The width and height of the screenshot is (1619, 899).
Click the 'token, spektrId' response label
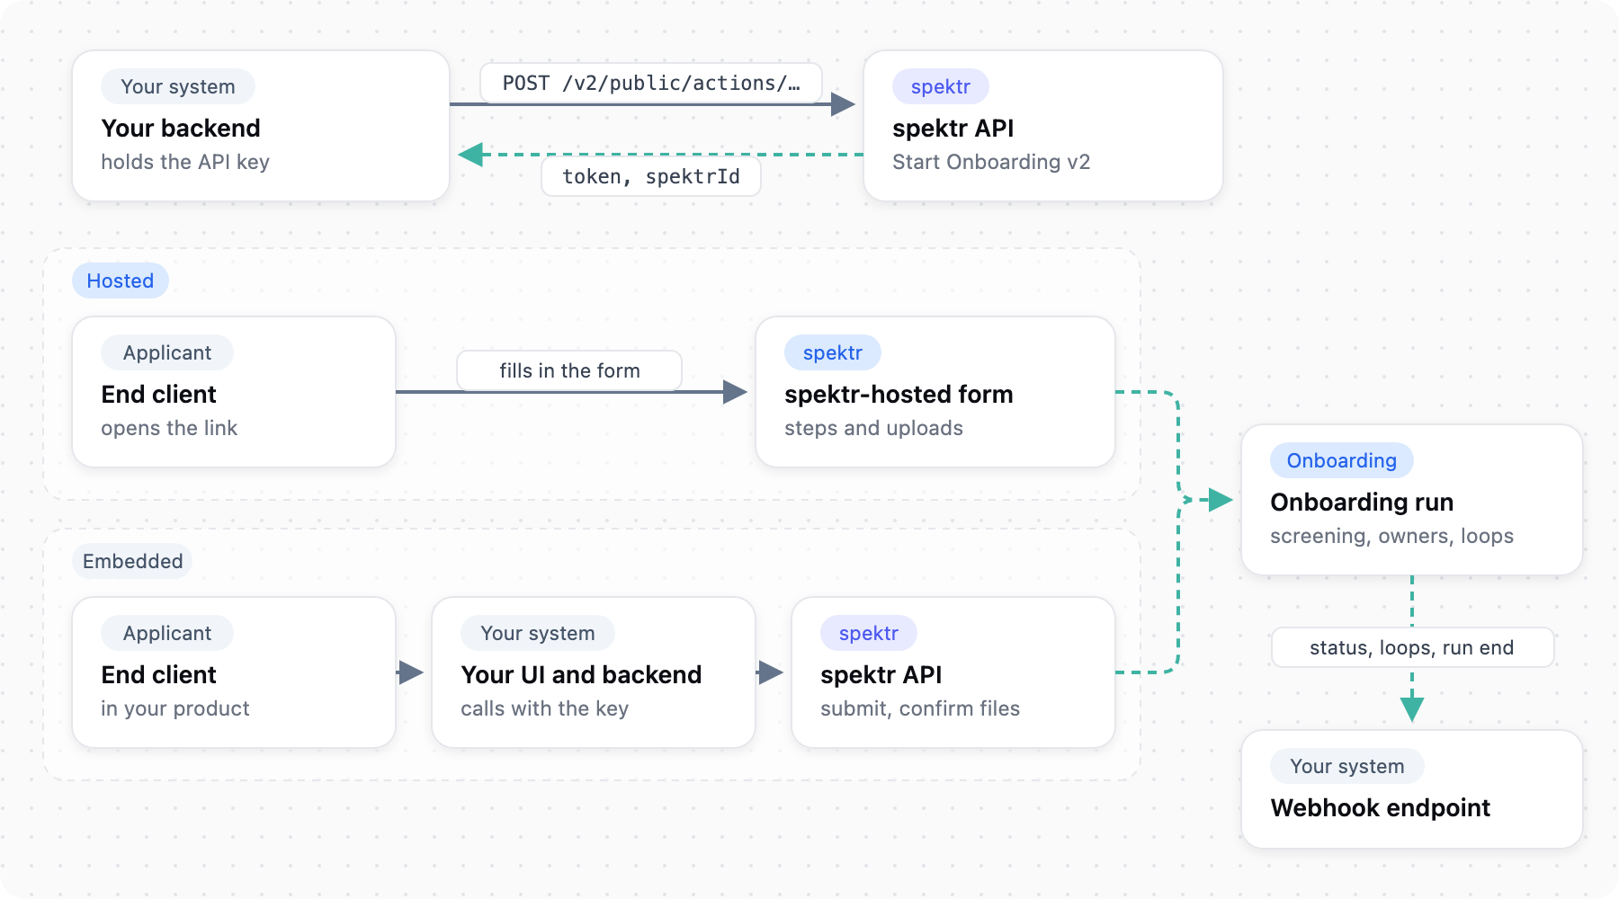651,176
